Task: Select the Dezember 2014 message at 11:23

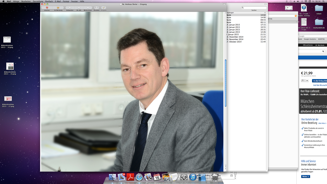Action: point(246,37)
